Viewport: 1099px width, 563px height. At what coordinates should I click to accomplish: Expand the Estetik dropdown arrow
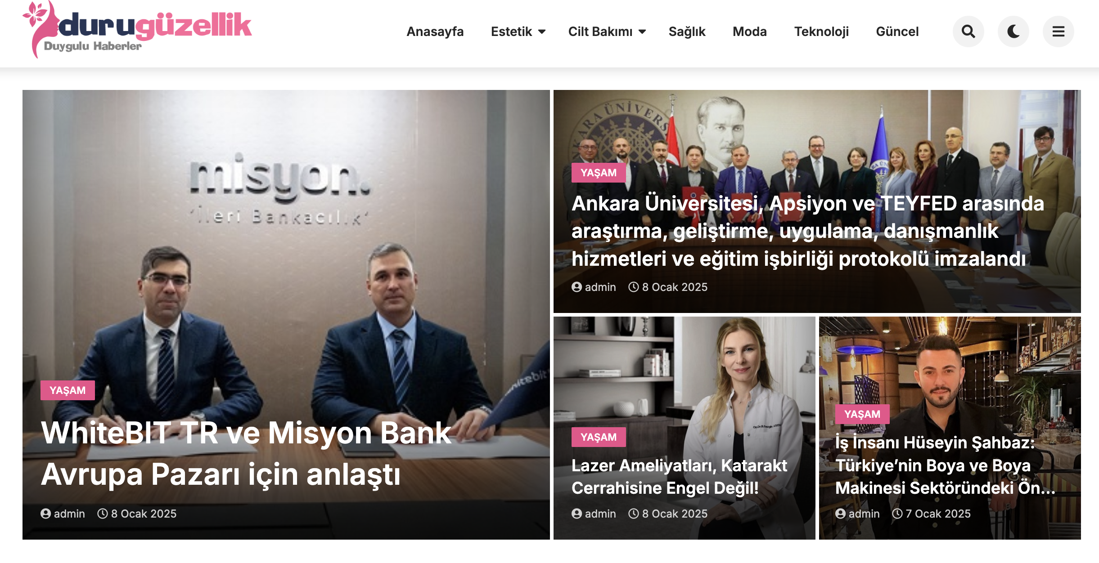click(x=542, y=31)
